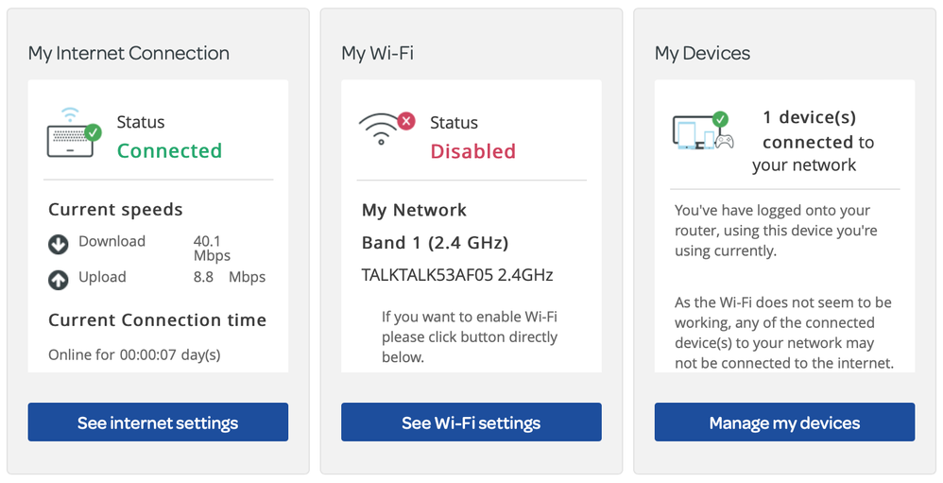Screen dimensions: 943x483
Task: Click the upload arrow icon
Action: coord(59,280)
